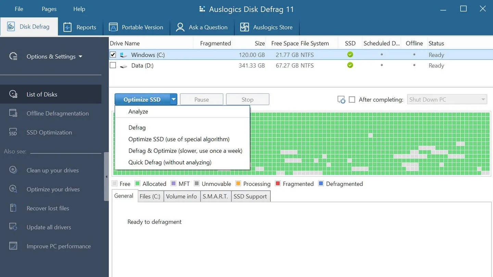Screen dimensions: 493x277
Task: Click the SSD Optimization sidebar icon
Action: point(13,132)
